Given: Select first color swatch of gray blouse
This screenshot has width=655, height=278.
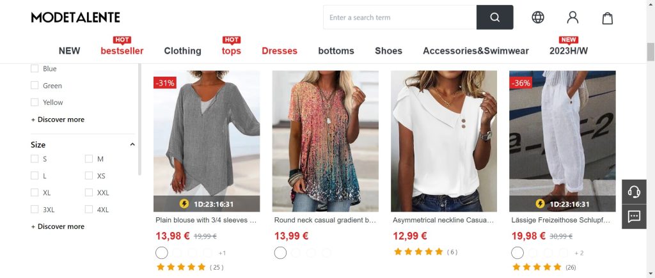Looking at the screenshot, I should pos(162,252).
